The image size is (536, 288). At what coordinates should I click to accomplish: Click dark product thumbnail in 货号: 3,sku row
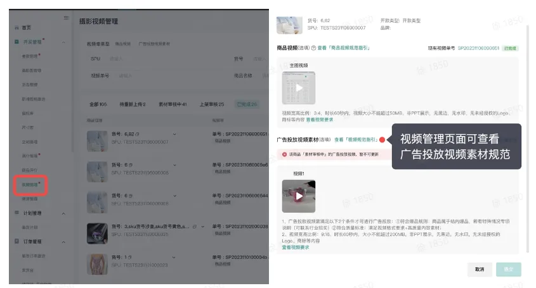click(97, 234)
